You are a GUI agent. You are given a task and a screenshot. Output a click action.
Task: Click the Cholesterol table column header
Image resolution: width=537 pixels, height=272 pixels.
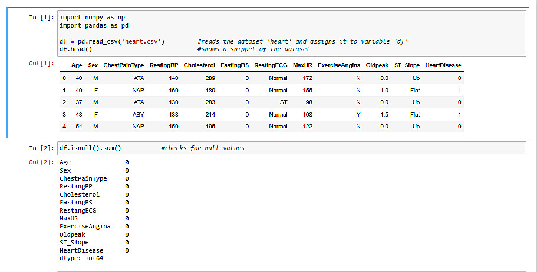point(199,65)
